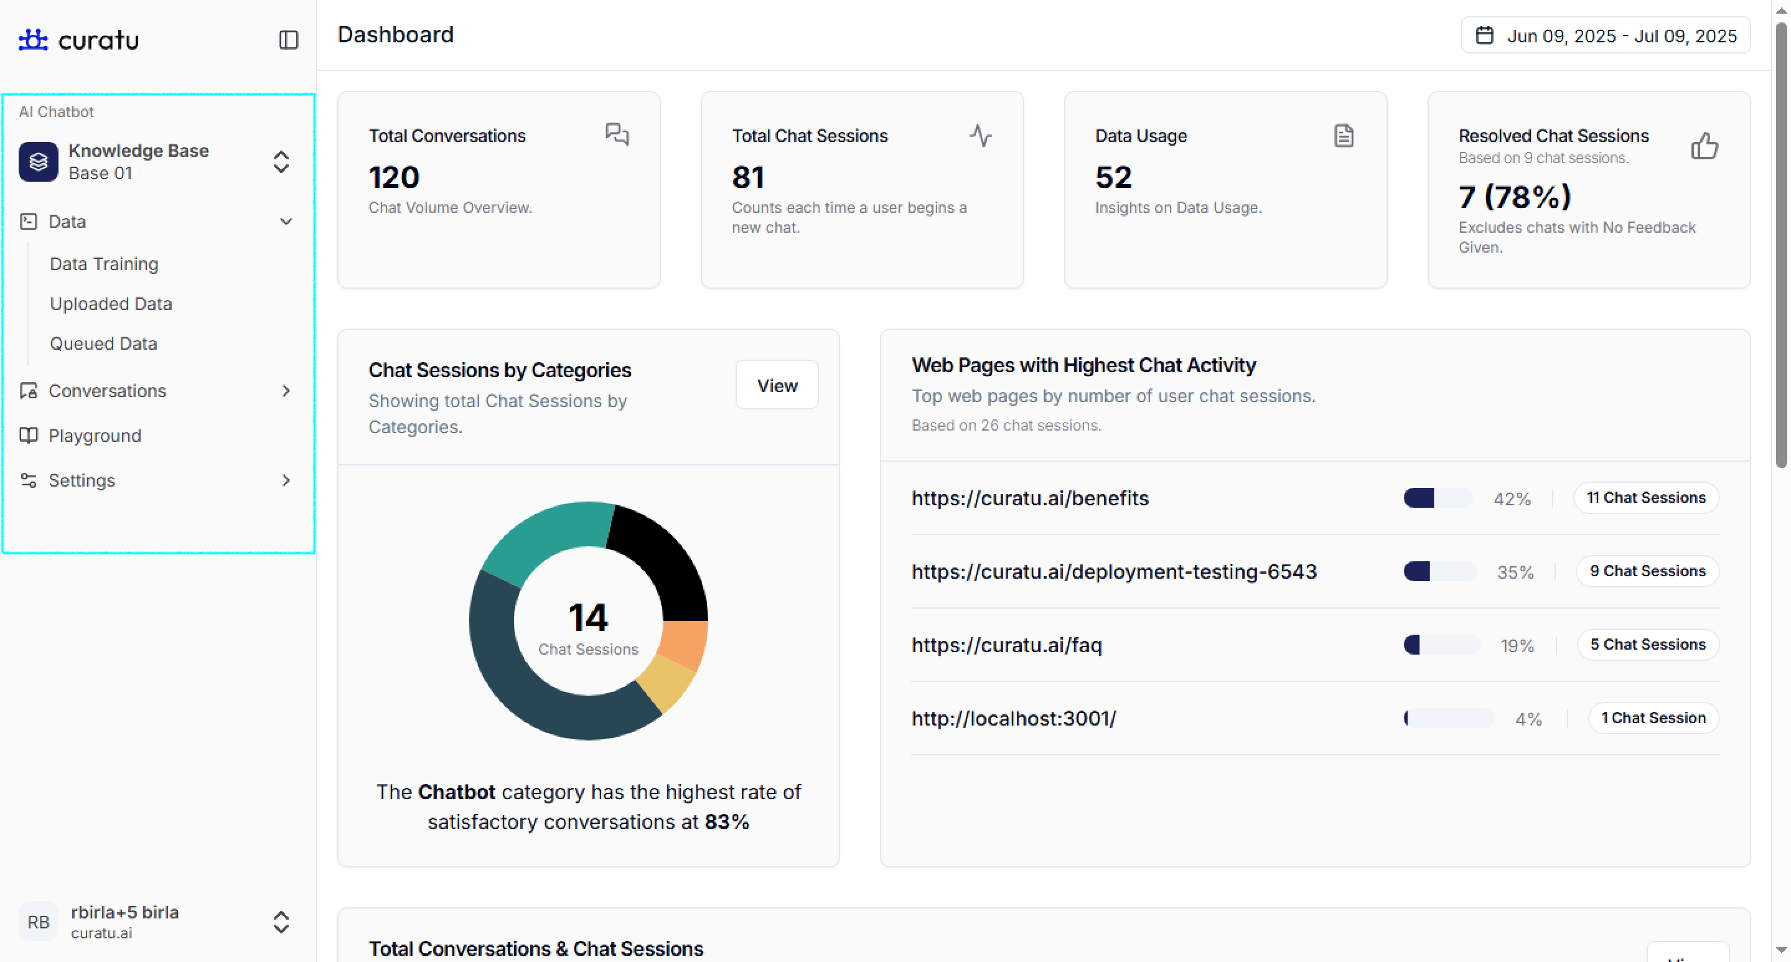Click the Data Usage document icon
This screenshot has height=962, width=1791.
coord(1343,136)
